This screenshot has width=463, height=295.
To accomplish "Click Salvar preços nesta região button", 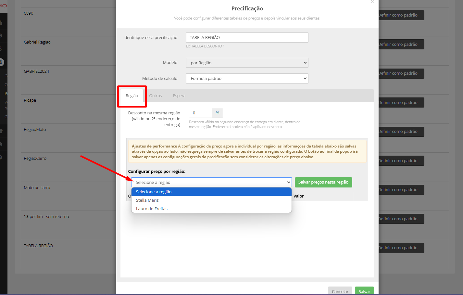I will point(323,182).
